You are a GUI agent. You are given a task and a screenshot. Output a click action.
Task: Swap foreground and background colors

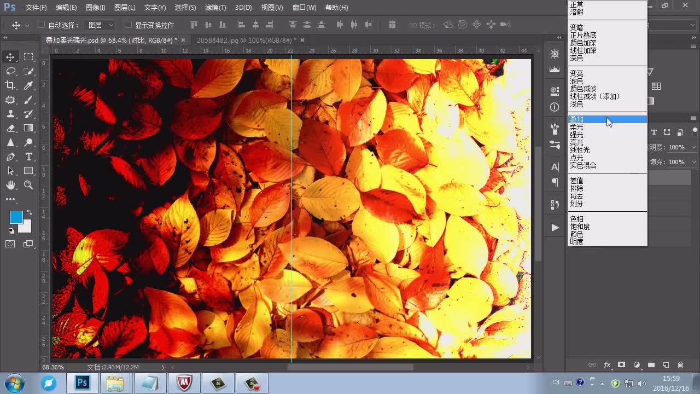tap(29, 212)
